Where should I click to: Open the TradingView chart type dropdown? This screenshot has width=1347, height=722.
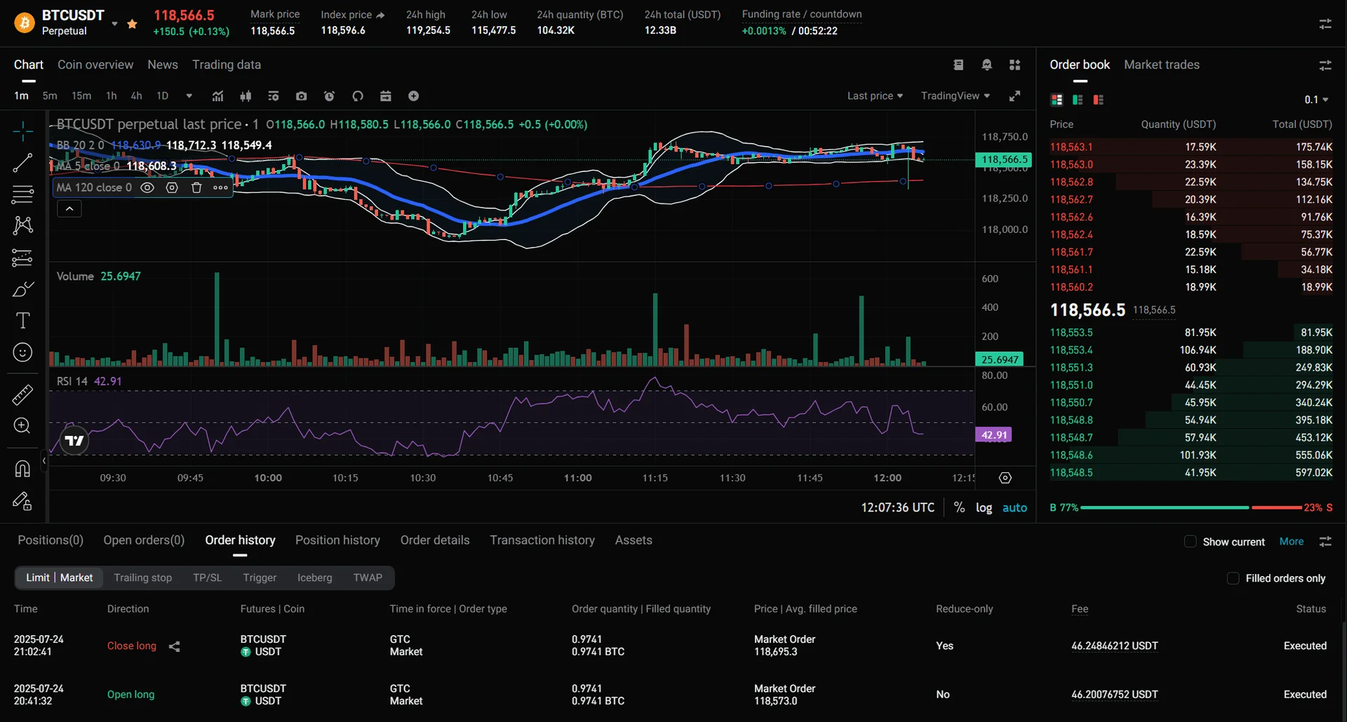955,96
